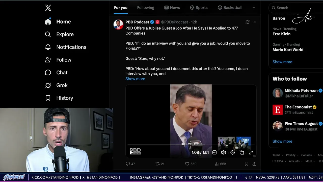Open the More footer menu
The image size is (323, 182).
[310, 161]
